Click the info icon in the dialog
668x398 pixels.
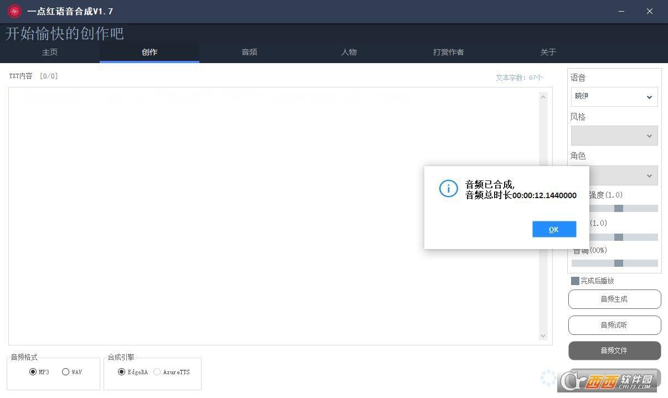(448, 189)
